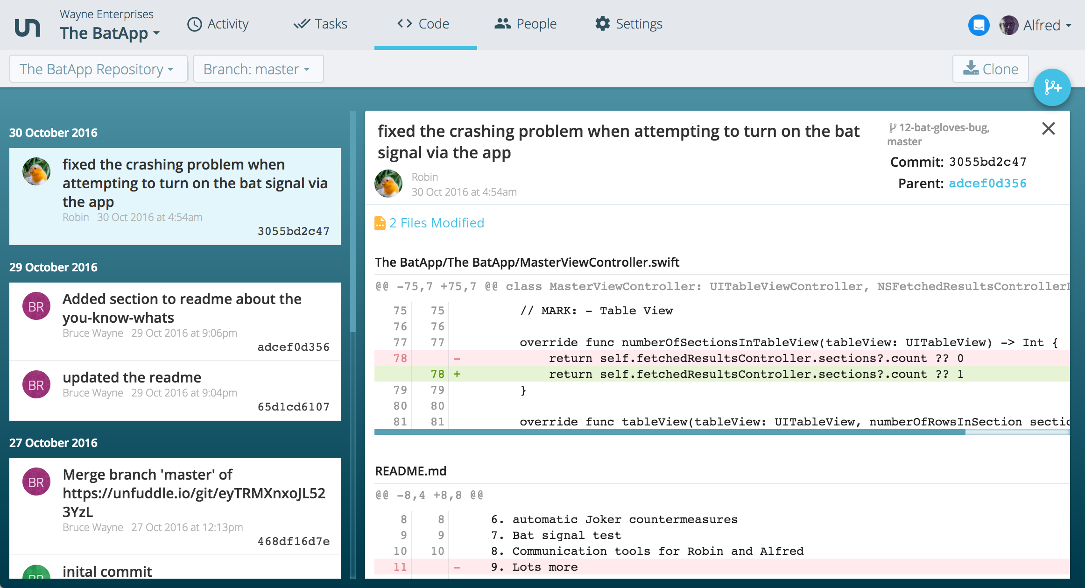Click the Wayne Enterprises organization name
This screenshot has width=1085, height=588.
point(106,14)
